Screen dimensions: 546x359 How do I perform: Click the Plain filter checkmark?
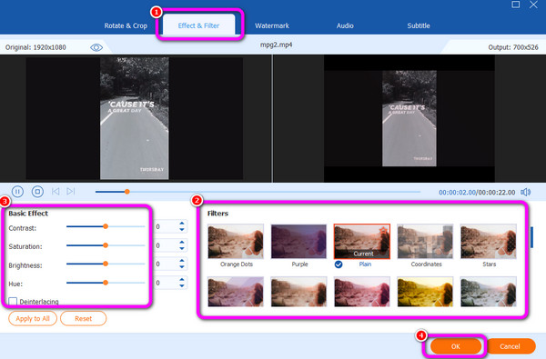point(339,264)
